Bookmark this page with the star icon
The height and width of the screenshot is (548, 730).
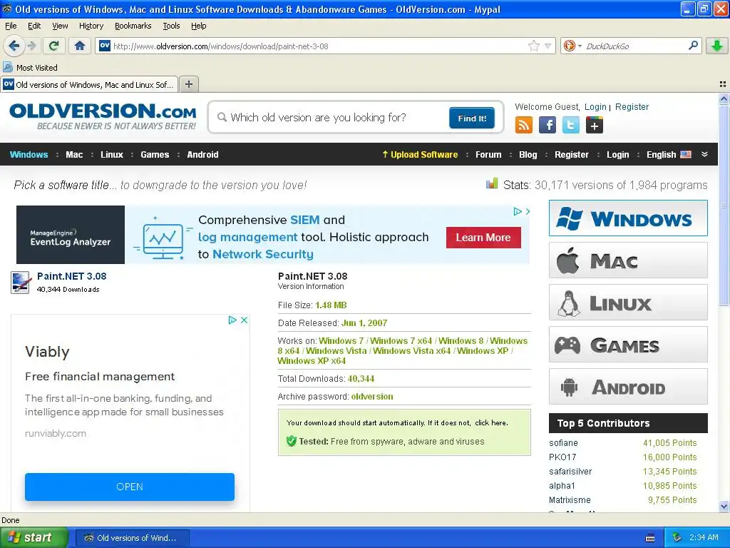(533, 46)
